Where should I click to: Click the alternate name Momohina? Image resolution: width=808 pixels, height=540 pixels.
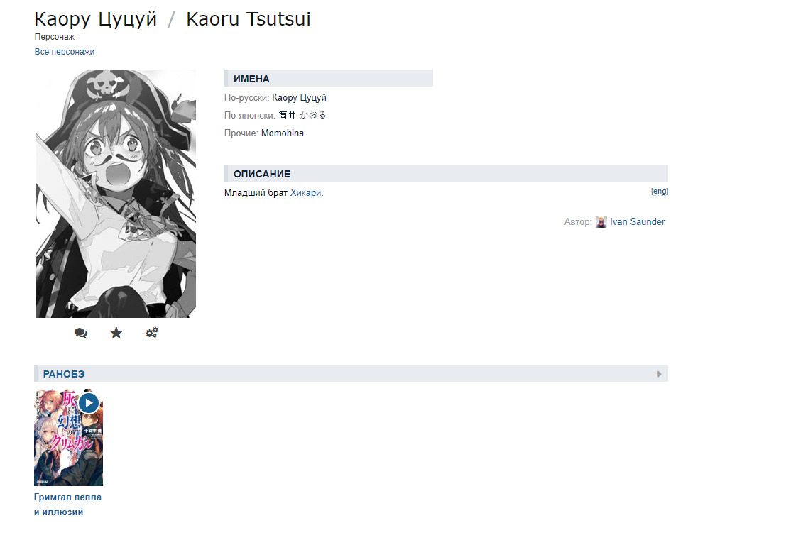tap(283, 133)
